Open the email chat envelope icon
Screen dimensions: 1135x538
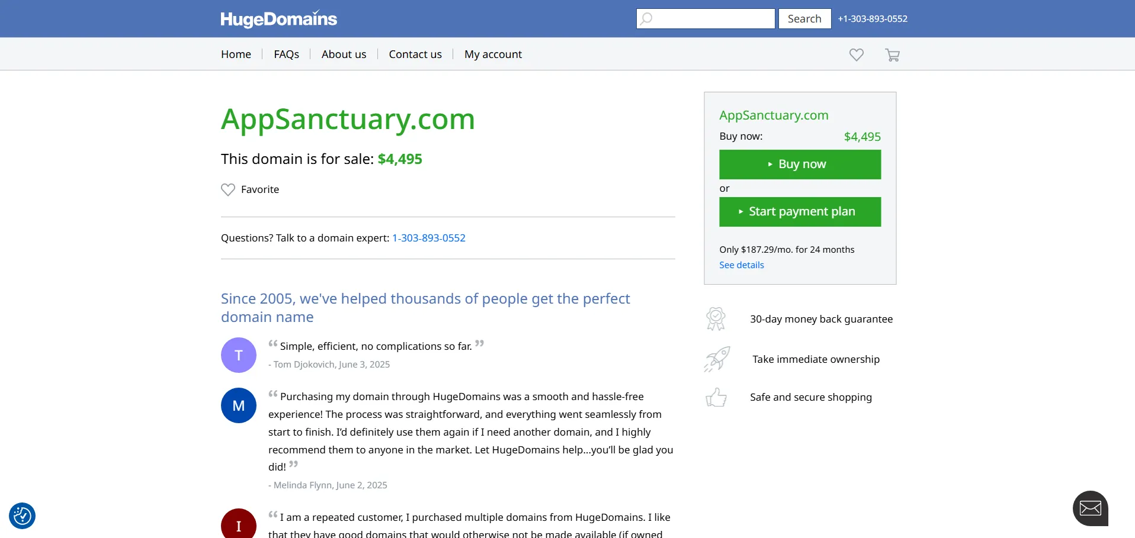pos(1090,508)
